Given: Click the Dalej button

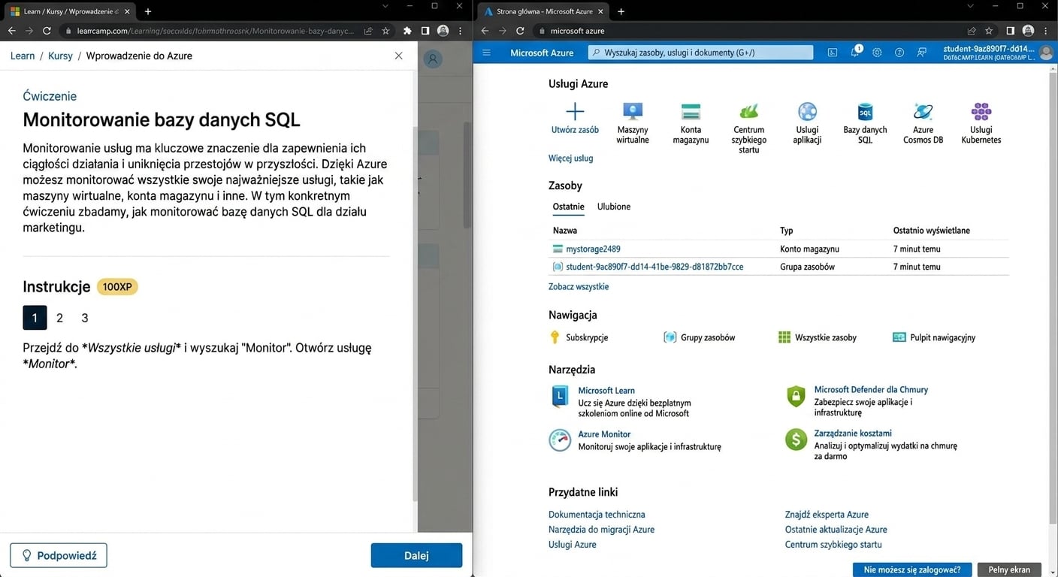Looking at the screenshot, I should point(416,555).
